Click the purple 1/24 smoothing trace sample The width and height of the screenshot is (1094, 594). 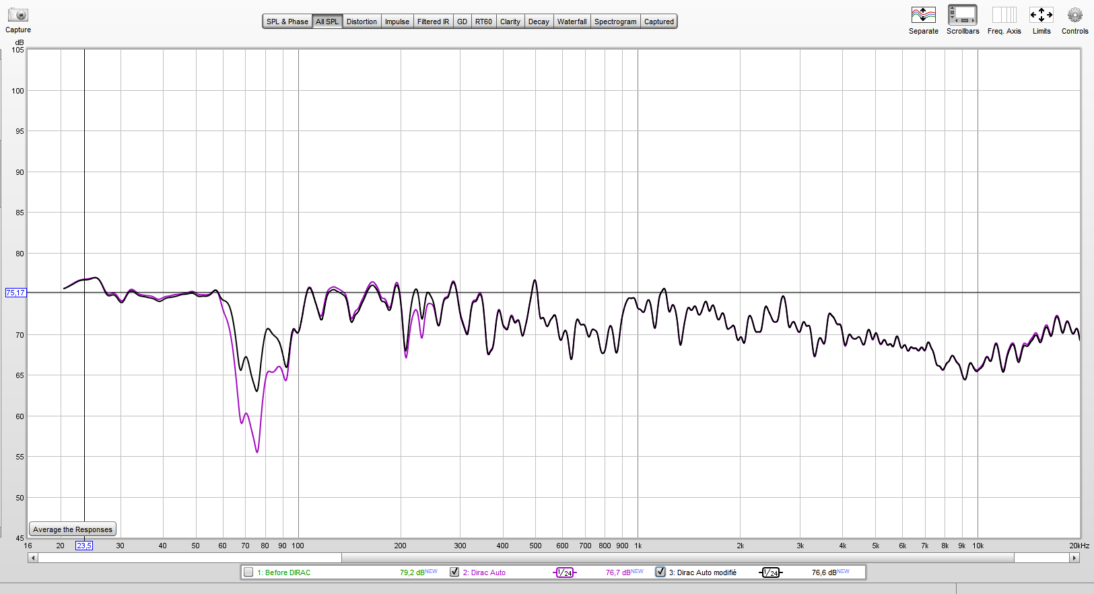point(565,572)
